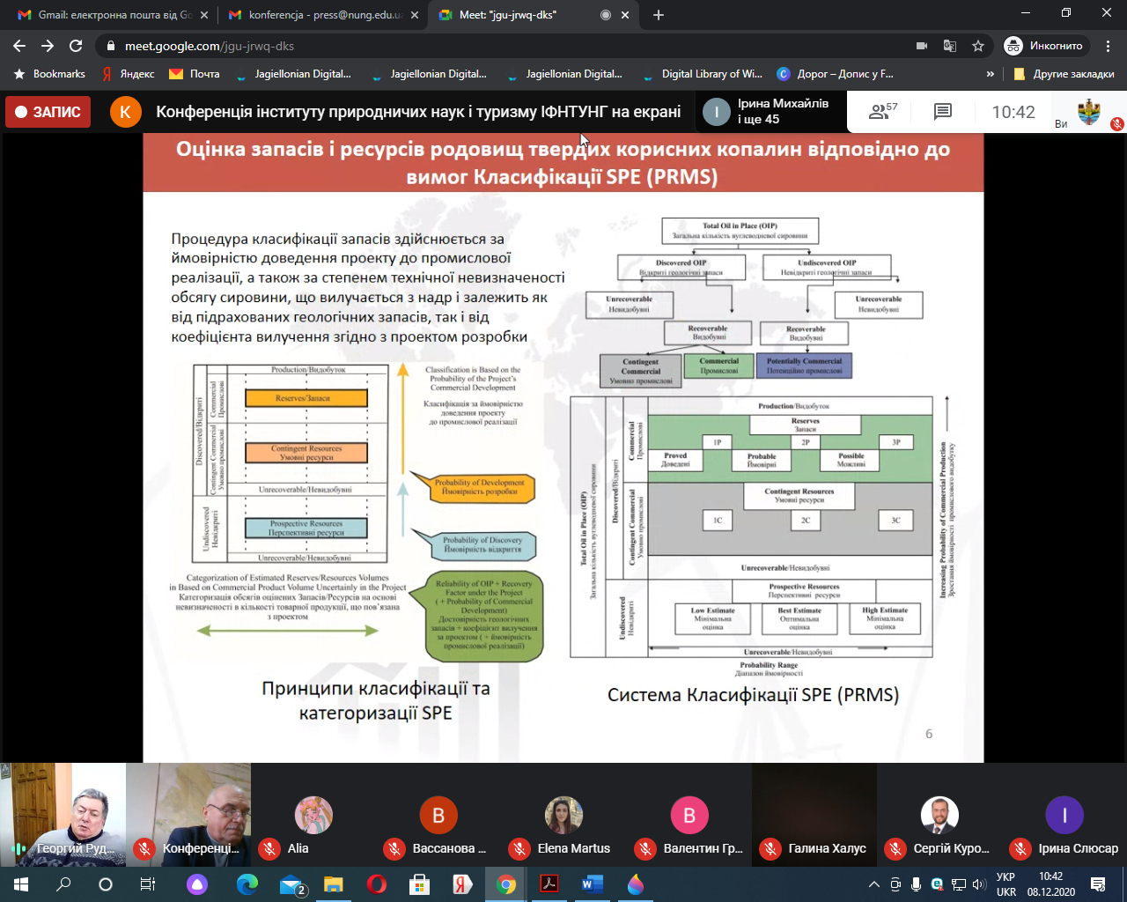Switch the УКР keyboard language indicator
Image resolution: width=1127 pixels, height=902 pixels.
1005,884
